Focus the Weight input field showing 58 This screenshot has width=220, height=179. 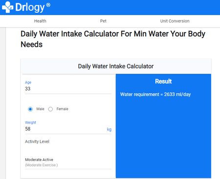pos(65,129)
